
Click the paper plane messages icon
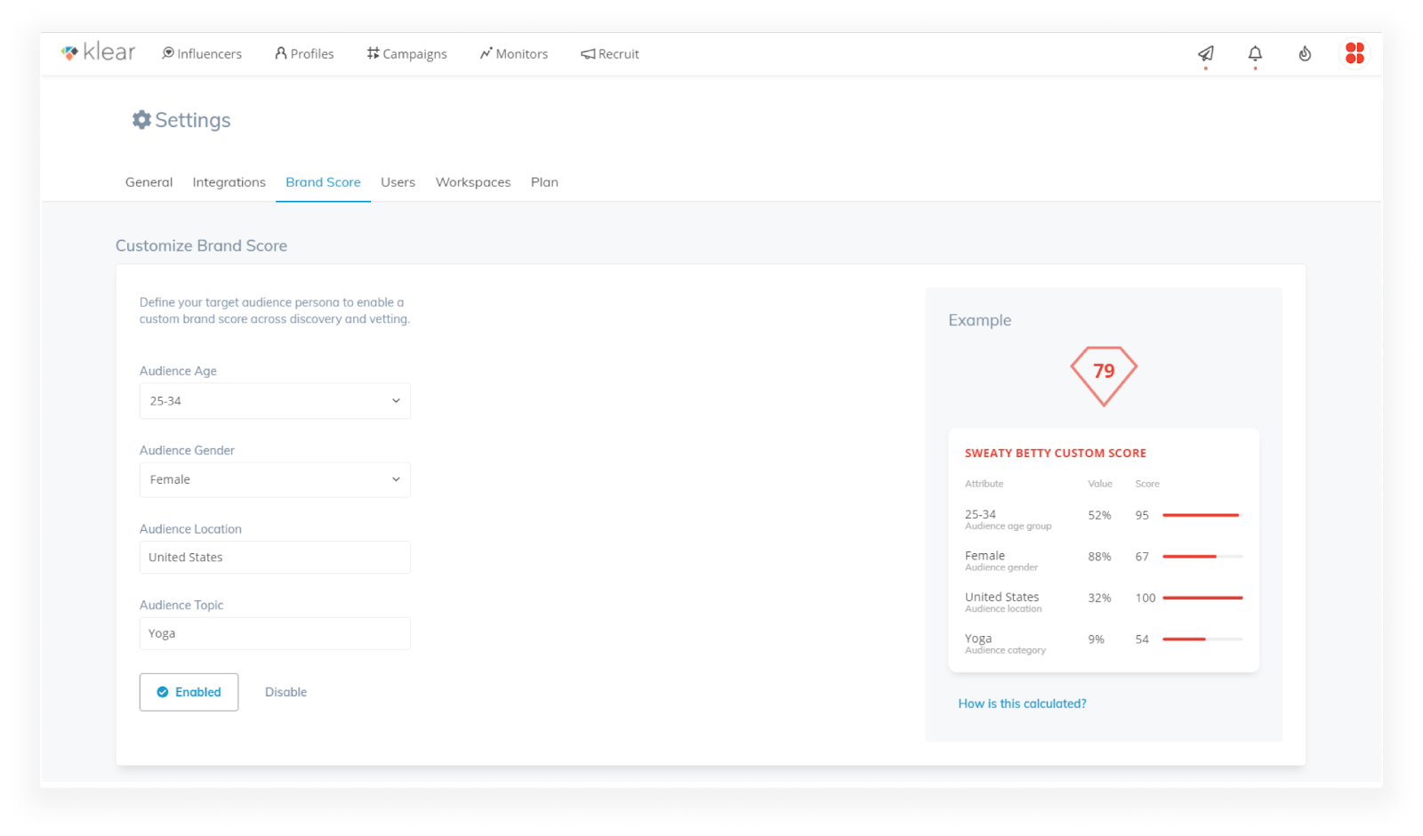pos(1206,53)
